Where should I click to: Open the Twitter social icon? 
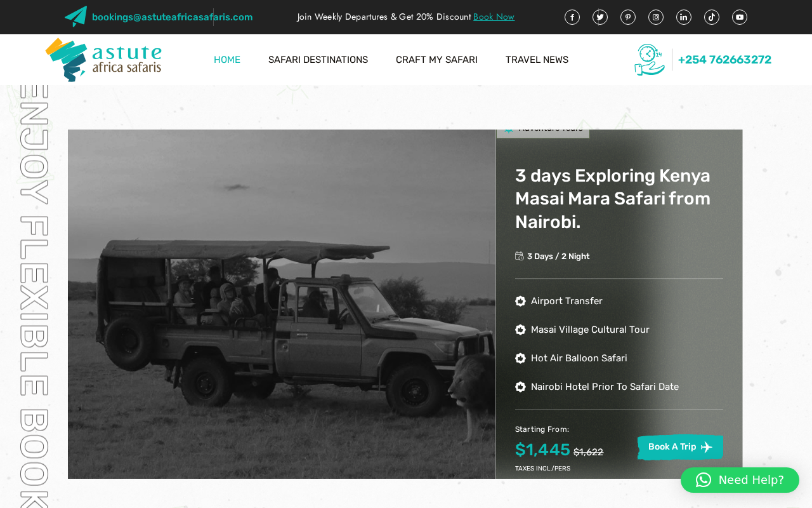click(x=600, y=17)
